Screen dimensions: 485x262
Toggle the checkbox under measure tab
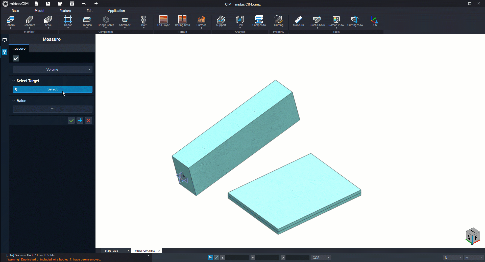coord(16,59)
